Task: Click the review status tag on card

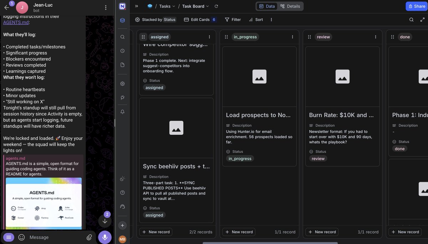Action: pyautogui.click(x=318, y=159)
